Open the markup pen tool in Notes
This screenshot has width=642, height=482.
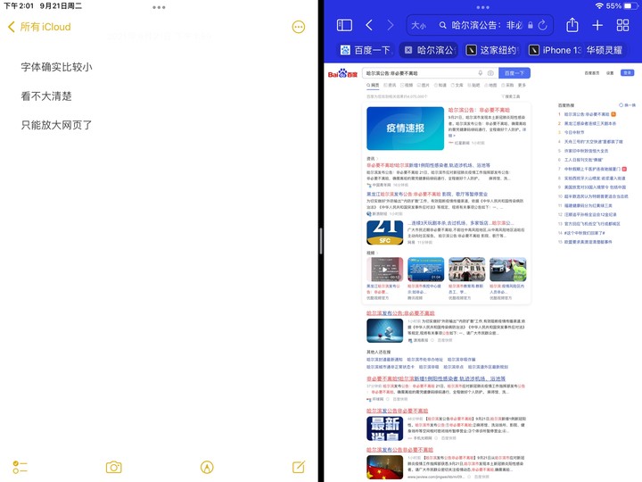coord(207,467)
